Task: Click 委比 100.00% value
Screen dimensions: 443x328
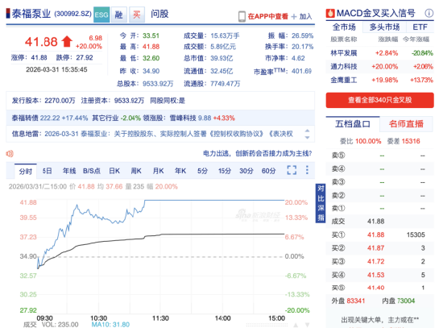Action: tap(368, 141)
